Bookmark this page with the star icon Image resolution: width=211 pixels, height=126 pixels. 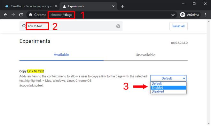point(173,15)
